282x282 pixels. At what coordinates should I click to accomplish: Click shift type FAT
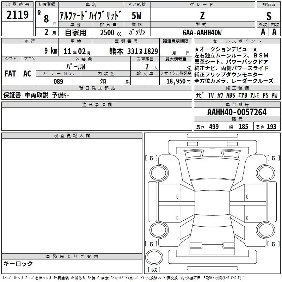(10, 74)
